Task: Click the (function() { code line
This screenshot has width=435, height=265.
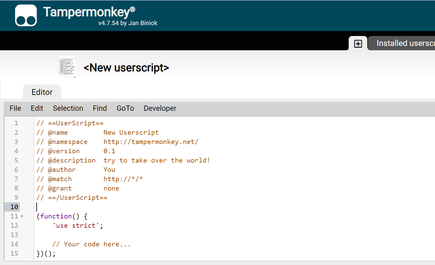Action: 62,216
